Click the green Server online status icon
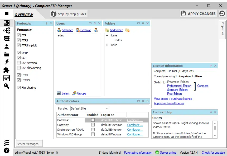 (157, 152)
